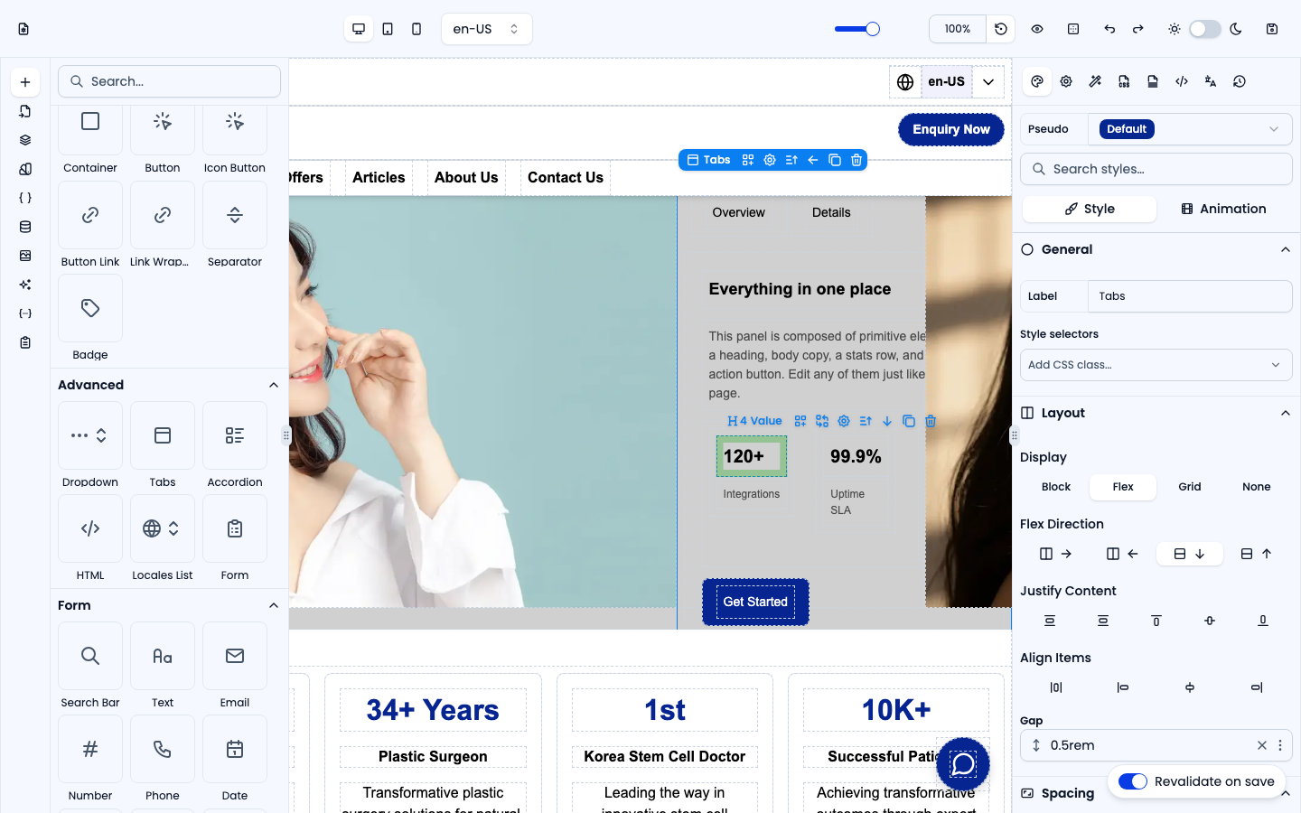Image resolution: width=1301 pixels, height=813 pixels.
Task: Click the Get Started button
Action: tap(755, 602)
